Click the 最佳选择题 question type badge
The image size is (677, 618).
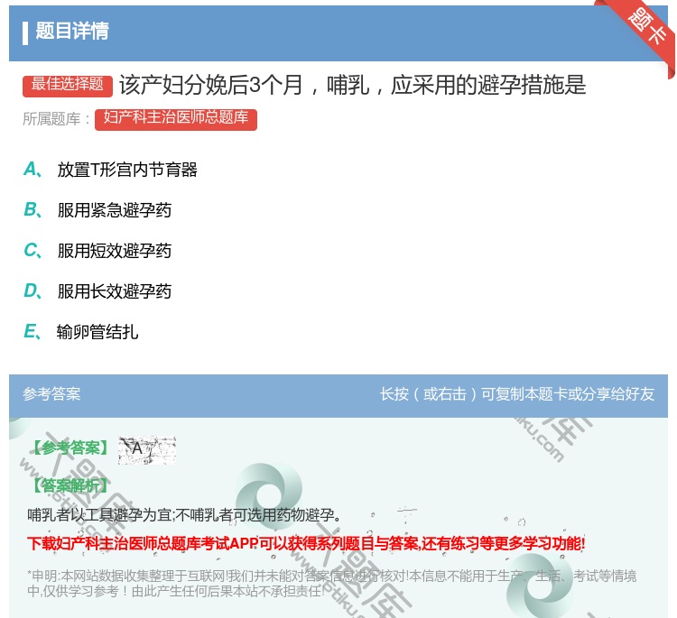click(68, 85)
